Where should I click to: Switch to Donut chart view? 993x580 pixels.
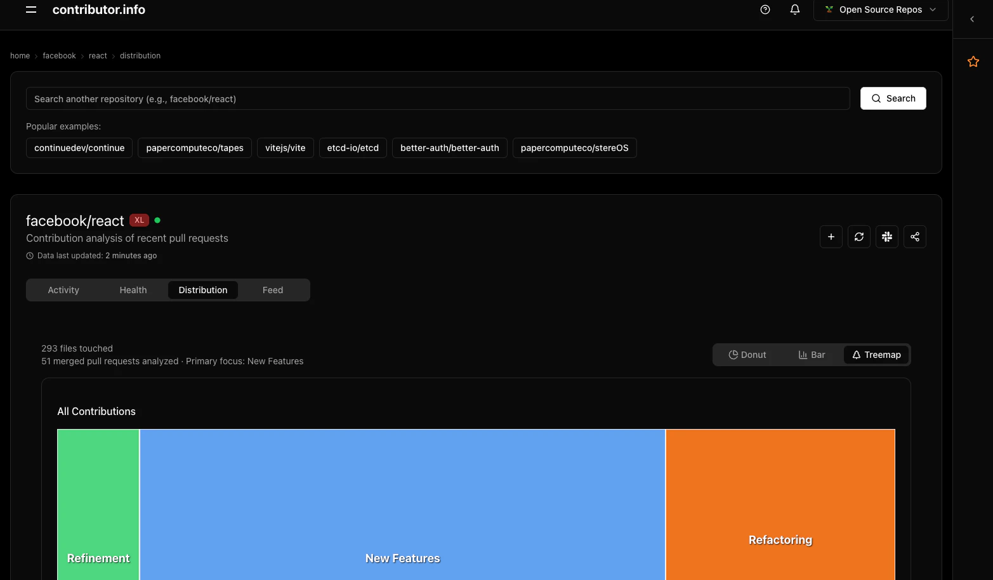pyautogui.click(x=747, y=354)
